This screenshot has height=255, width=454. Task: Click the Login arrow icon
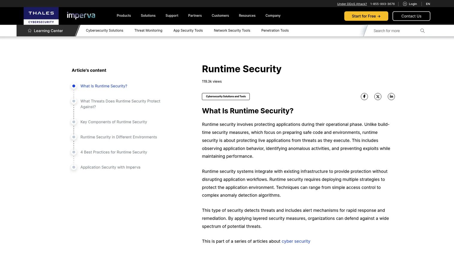[x=405, y=4]
